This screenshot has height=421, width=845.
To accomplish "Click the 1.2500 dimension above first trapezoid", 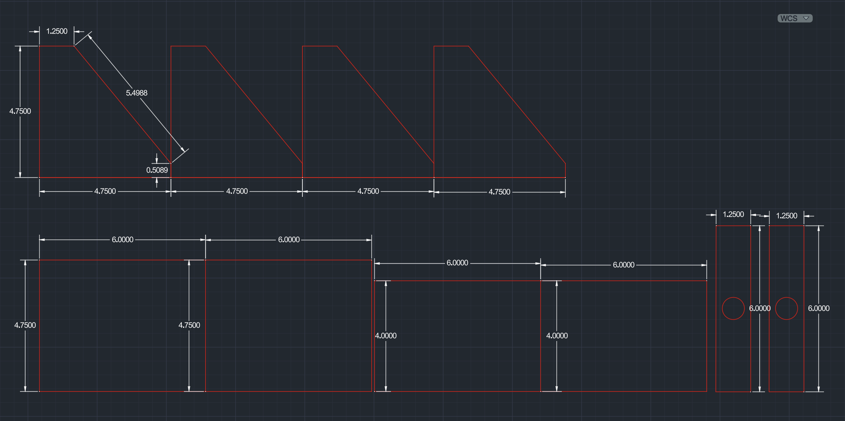I will (57, 31).
